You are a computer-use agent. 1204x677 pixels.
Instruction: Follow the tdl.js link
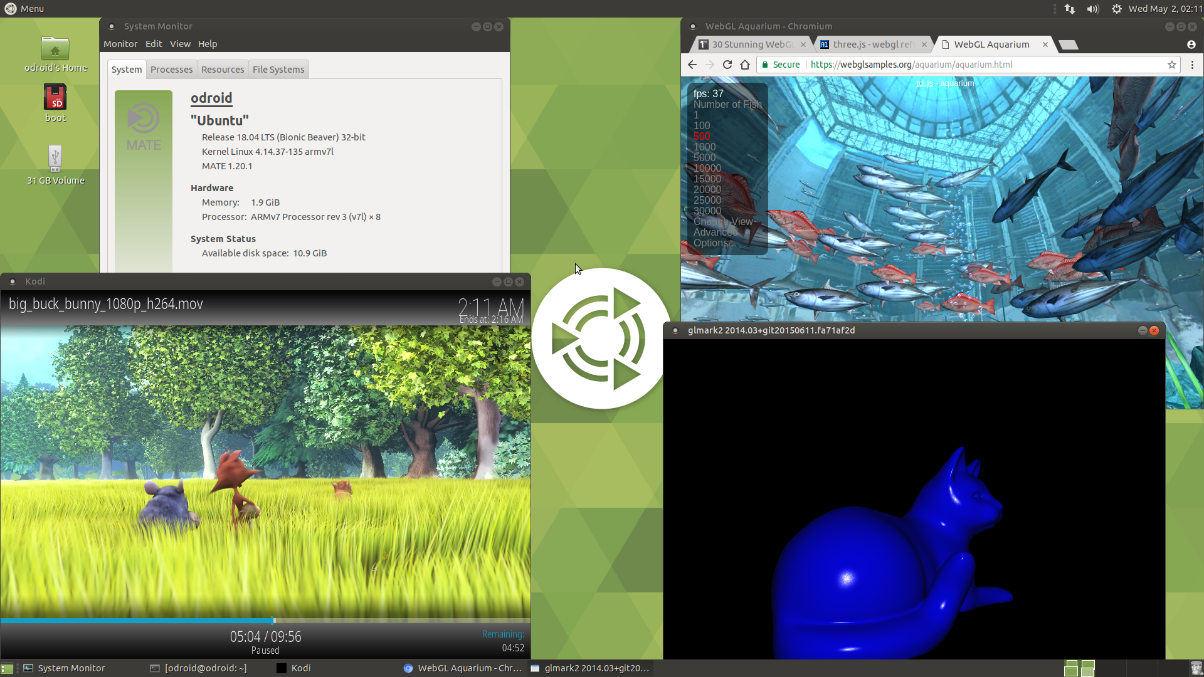tap(924, 83)
